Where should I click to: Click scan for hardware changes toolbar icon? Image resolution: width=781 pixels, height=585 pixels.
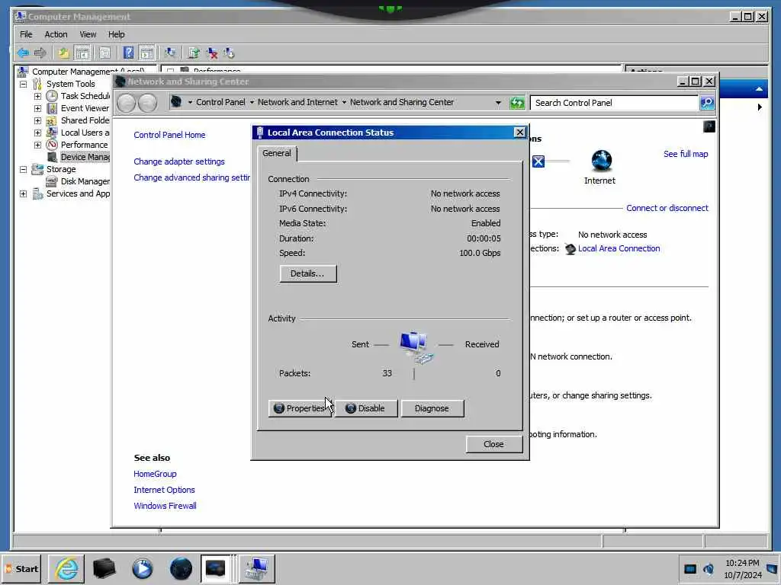click(x=170, y=53)
